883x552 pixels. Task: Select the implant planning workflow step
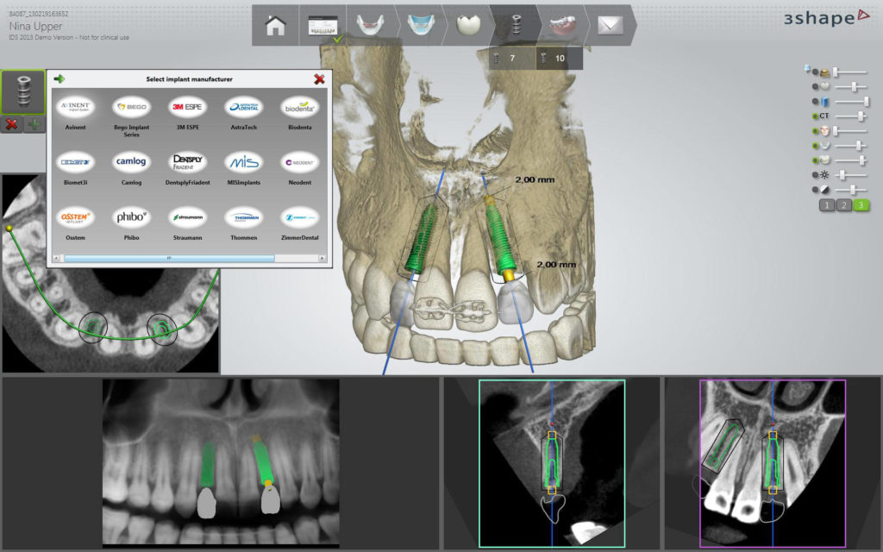(516, 25)
